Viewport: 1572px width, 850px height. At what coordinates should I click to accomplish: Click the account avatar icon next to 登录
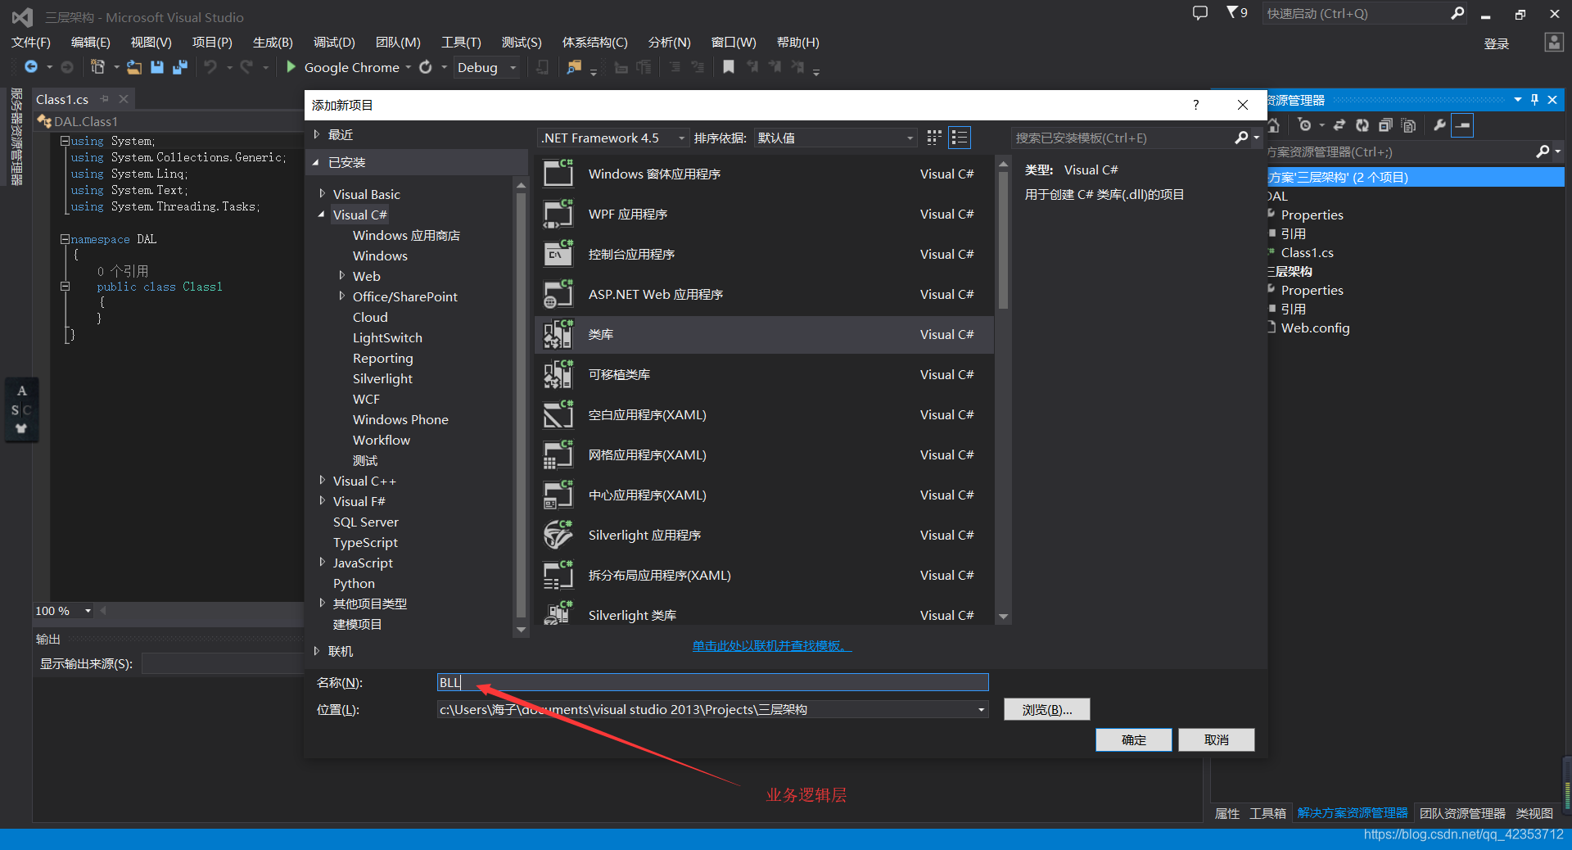click(x=1553, y=43)
